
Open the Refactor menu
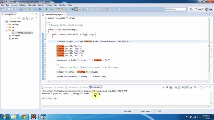tap(23, 5)
